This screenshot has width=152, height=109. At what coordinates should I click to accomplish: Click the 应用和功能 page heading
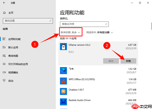[72, 13]
